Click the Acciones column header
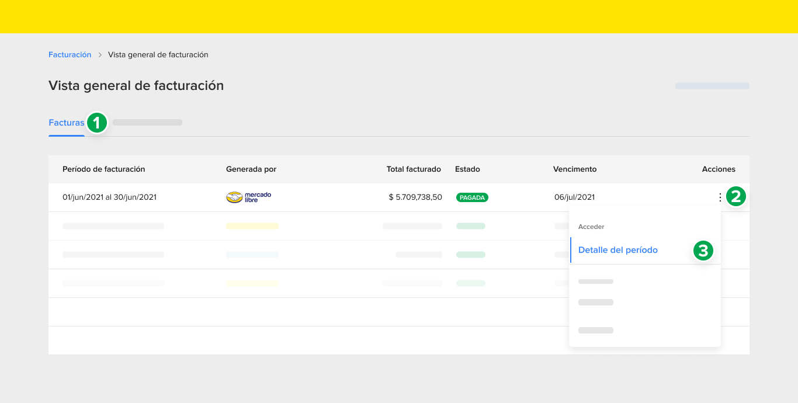Image resolution: width=798 pixels, height=403 pixels. (x=719, y=169)
